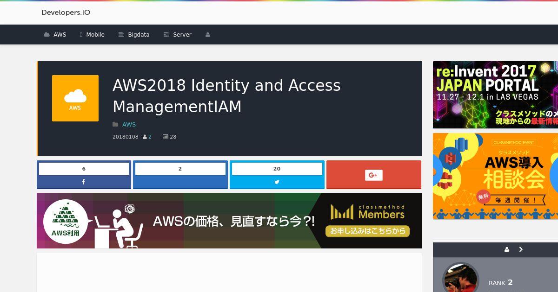Click the cloud icon beside AWS menu

pyautogui.click(x=46, y=35)
